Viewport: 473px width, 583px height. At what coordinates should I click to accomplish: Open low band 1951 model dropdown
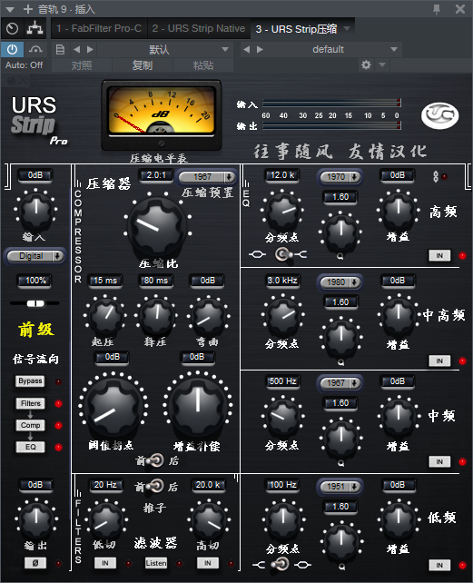[340, 487]
